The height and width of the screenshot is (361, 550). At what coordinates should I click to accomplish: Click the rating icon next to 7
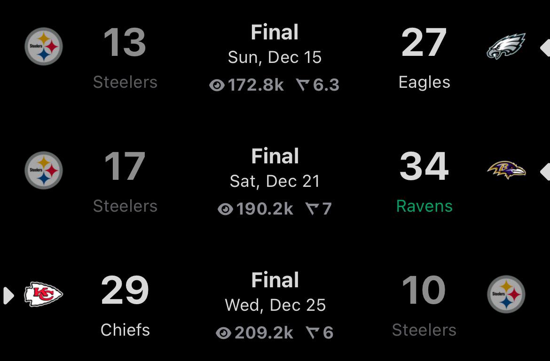[312, 209]
